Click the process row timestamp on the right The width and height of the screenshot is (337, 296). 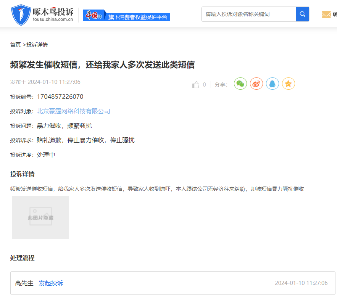pyautogui.click(x=302, y=283)
